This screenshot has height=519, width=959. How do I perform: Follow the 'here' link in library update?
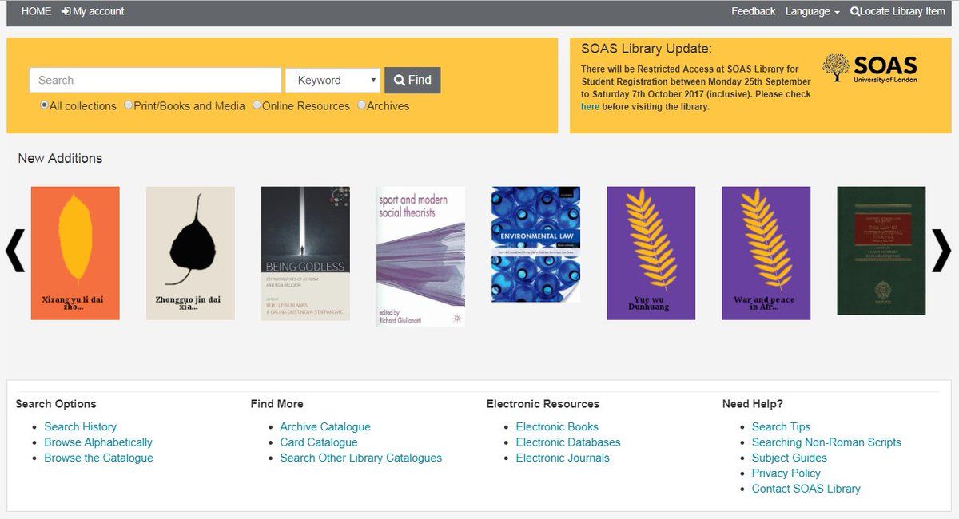(590, 106)
